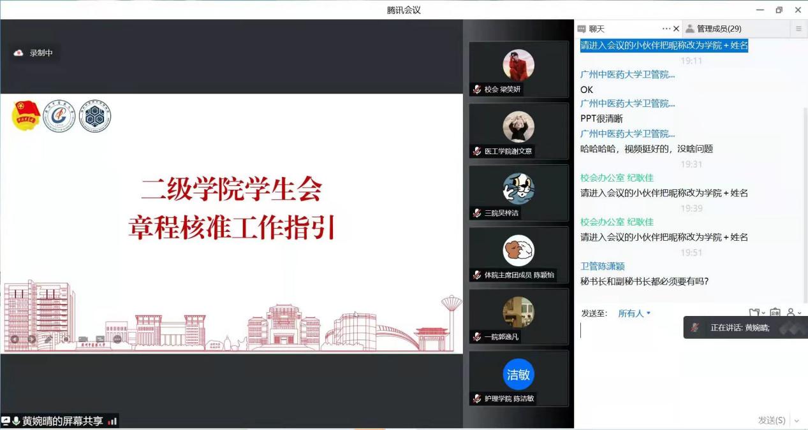
Task: Click the network signal strength bars icon
Action: (x=113, y=421)
